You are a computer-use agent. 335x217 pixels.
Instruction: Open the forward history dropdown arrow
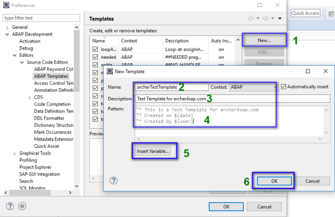(x=273, y=18)
